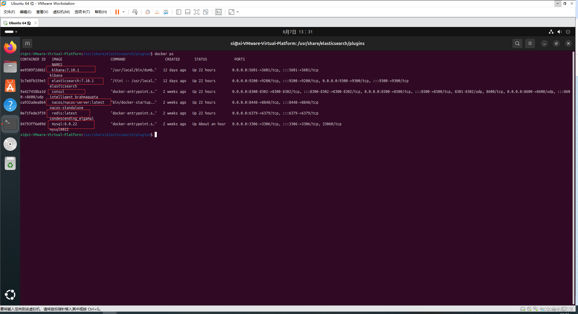Open the snapshot manager
Image resolution: width=578 pixels, height=314 pixels.
(x=166, y=12)
